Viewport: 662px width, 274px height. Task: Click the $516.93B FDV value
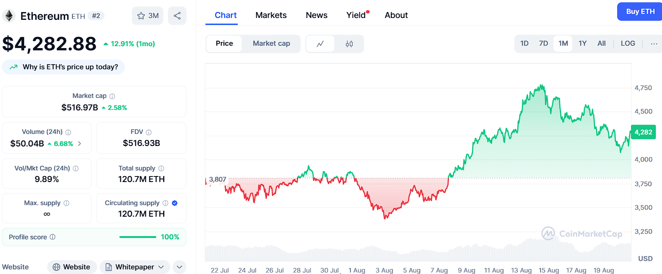coord(141,143)
